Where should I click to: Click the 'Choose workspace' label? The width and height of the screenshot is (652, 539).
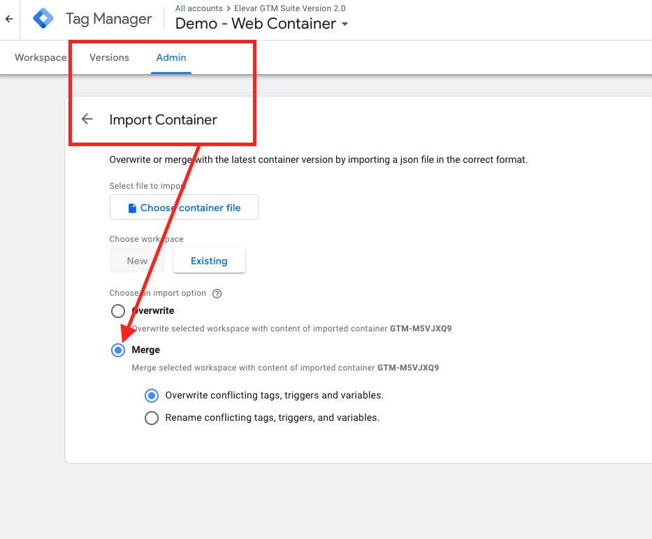[x=146, y=239]
